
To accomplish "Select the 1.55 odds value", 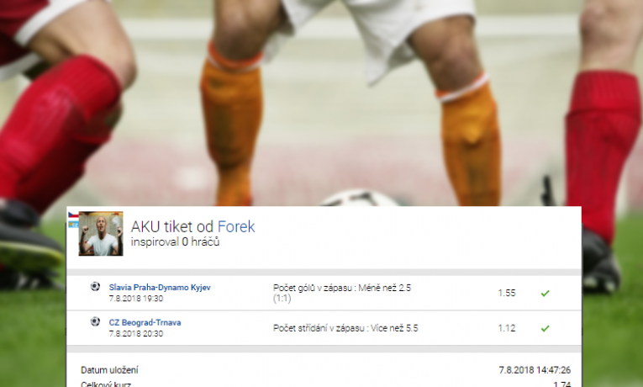I will point(507,293).
